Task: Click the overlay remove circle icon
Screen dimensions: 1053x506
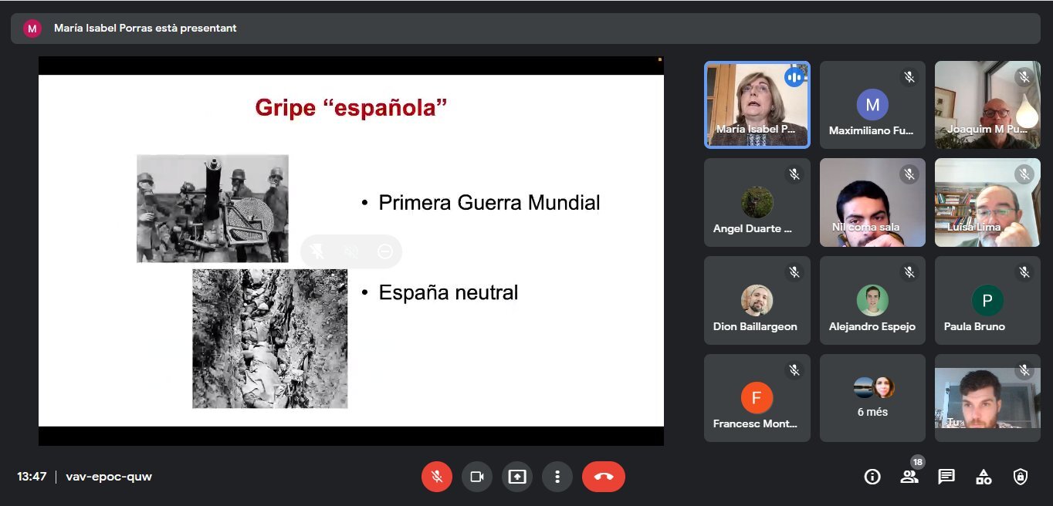Action: point(385,251)
